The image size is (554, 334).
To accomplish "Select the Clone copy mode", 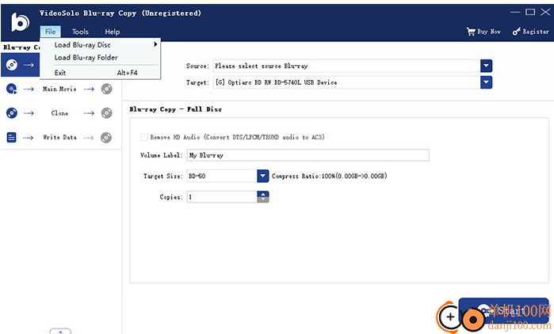I will click(x=59, y=113).
